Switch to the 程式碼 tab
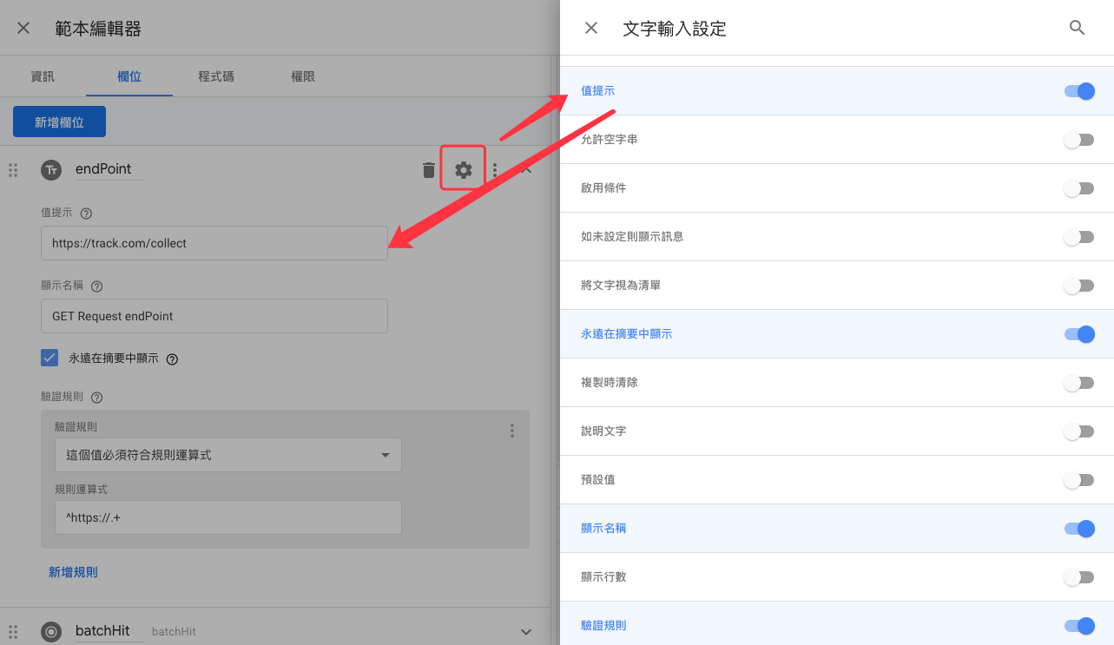Viewport: 1114px width, 645px height. pyautogui.click(x=216, y=76)
